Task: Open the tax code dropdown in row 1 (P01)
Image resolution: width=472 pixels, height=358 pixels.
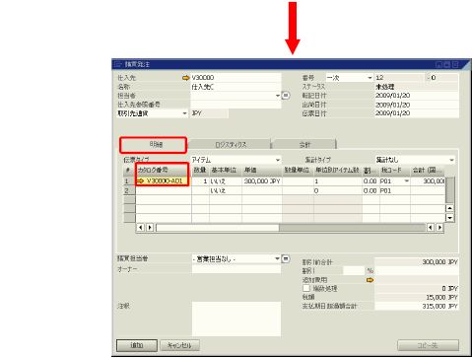Action: 407,181
